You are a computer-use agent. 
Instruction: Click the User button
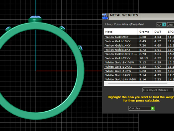pyautogui.click(x=171, y=25)
